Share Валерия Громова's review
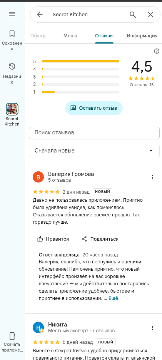The width and height of the screenshot is (162, 360). point(100,239)
